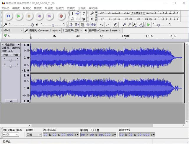
Task: Adjust the track gain slider
Action: pyautogui.click(x=11, y=60)
